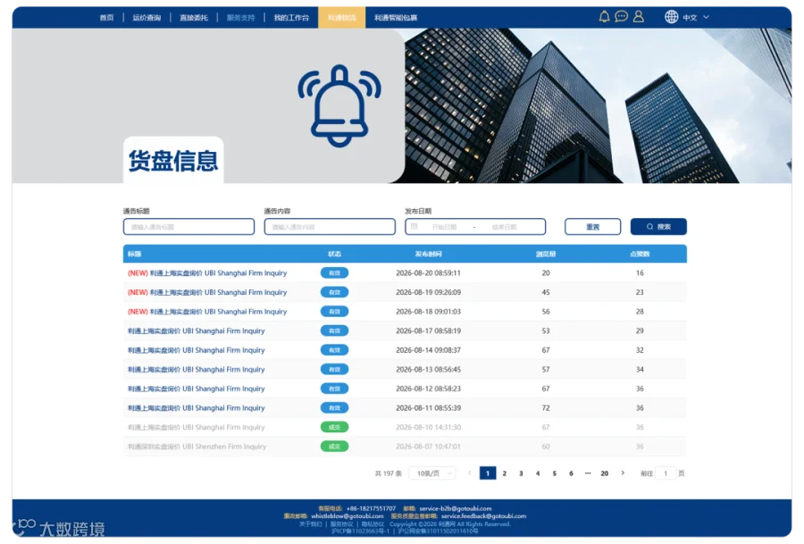This screenshot has width=804, height=544.
Task: Click 有效 status badge in 2026-08-17 row
Action: 334,331
